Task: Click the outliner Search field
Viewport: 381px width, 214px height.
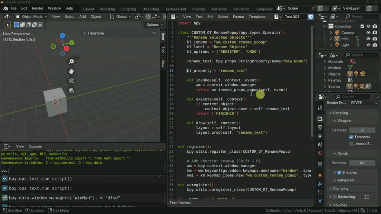Action: 361,16
